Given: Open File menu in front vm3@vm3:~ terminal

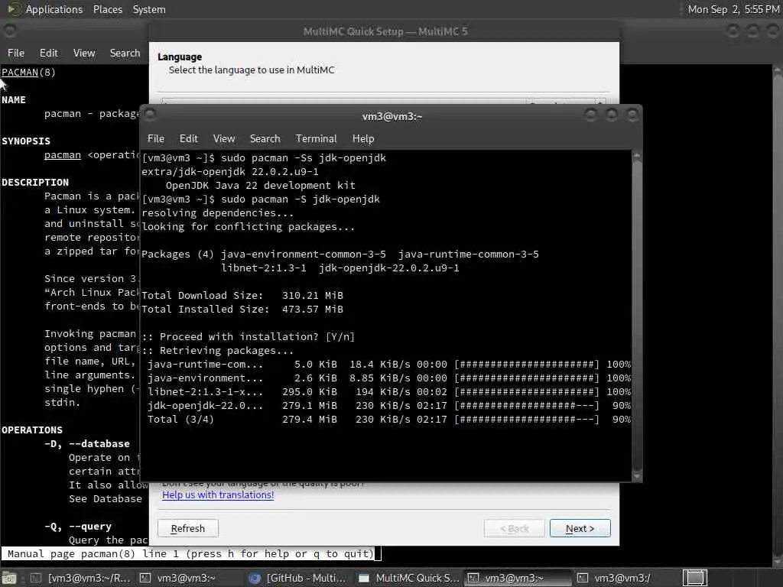Looking at the screenshot, I should click(x=156, y=139).
